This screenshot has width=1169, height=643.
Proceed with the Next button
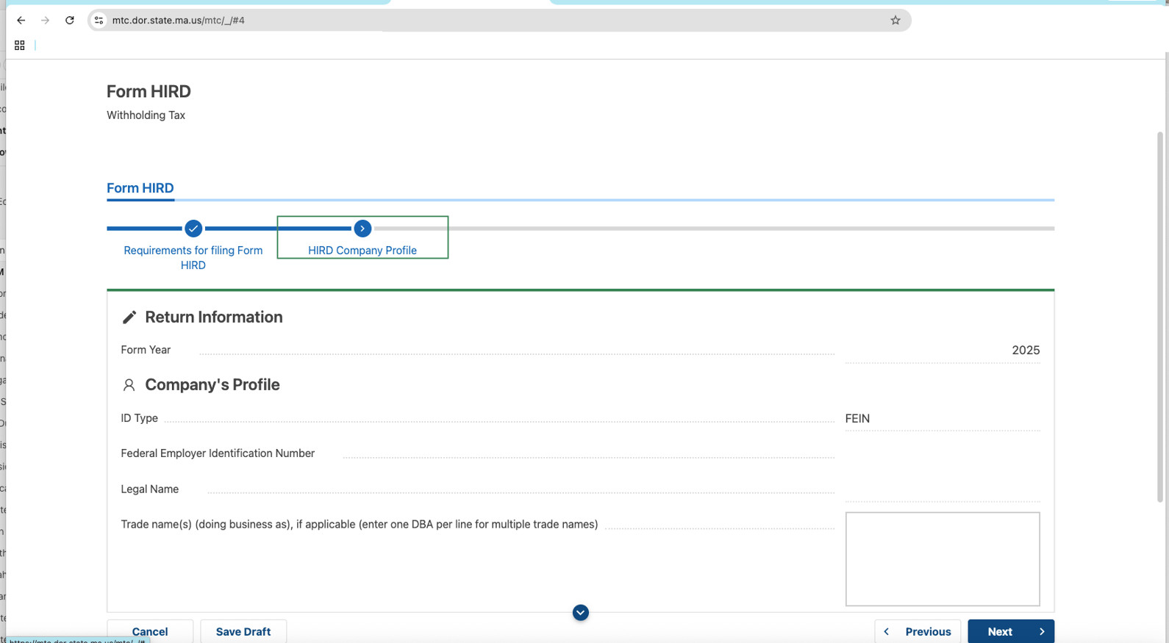click(1011, 631)
